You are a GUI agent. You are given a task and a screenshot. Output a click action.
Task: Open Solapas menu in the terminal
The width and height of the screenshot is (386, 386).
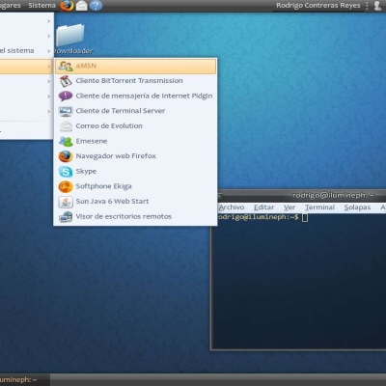point(357,207)
